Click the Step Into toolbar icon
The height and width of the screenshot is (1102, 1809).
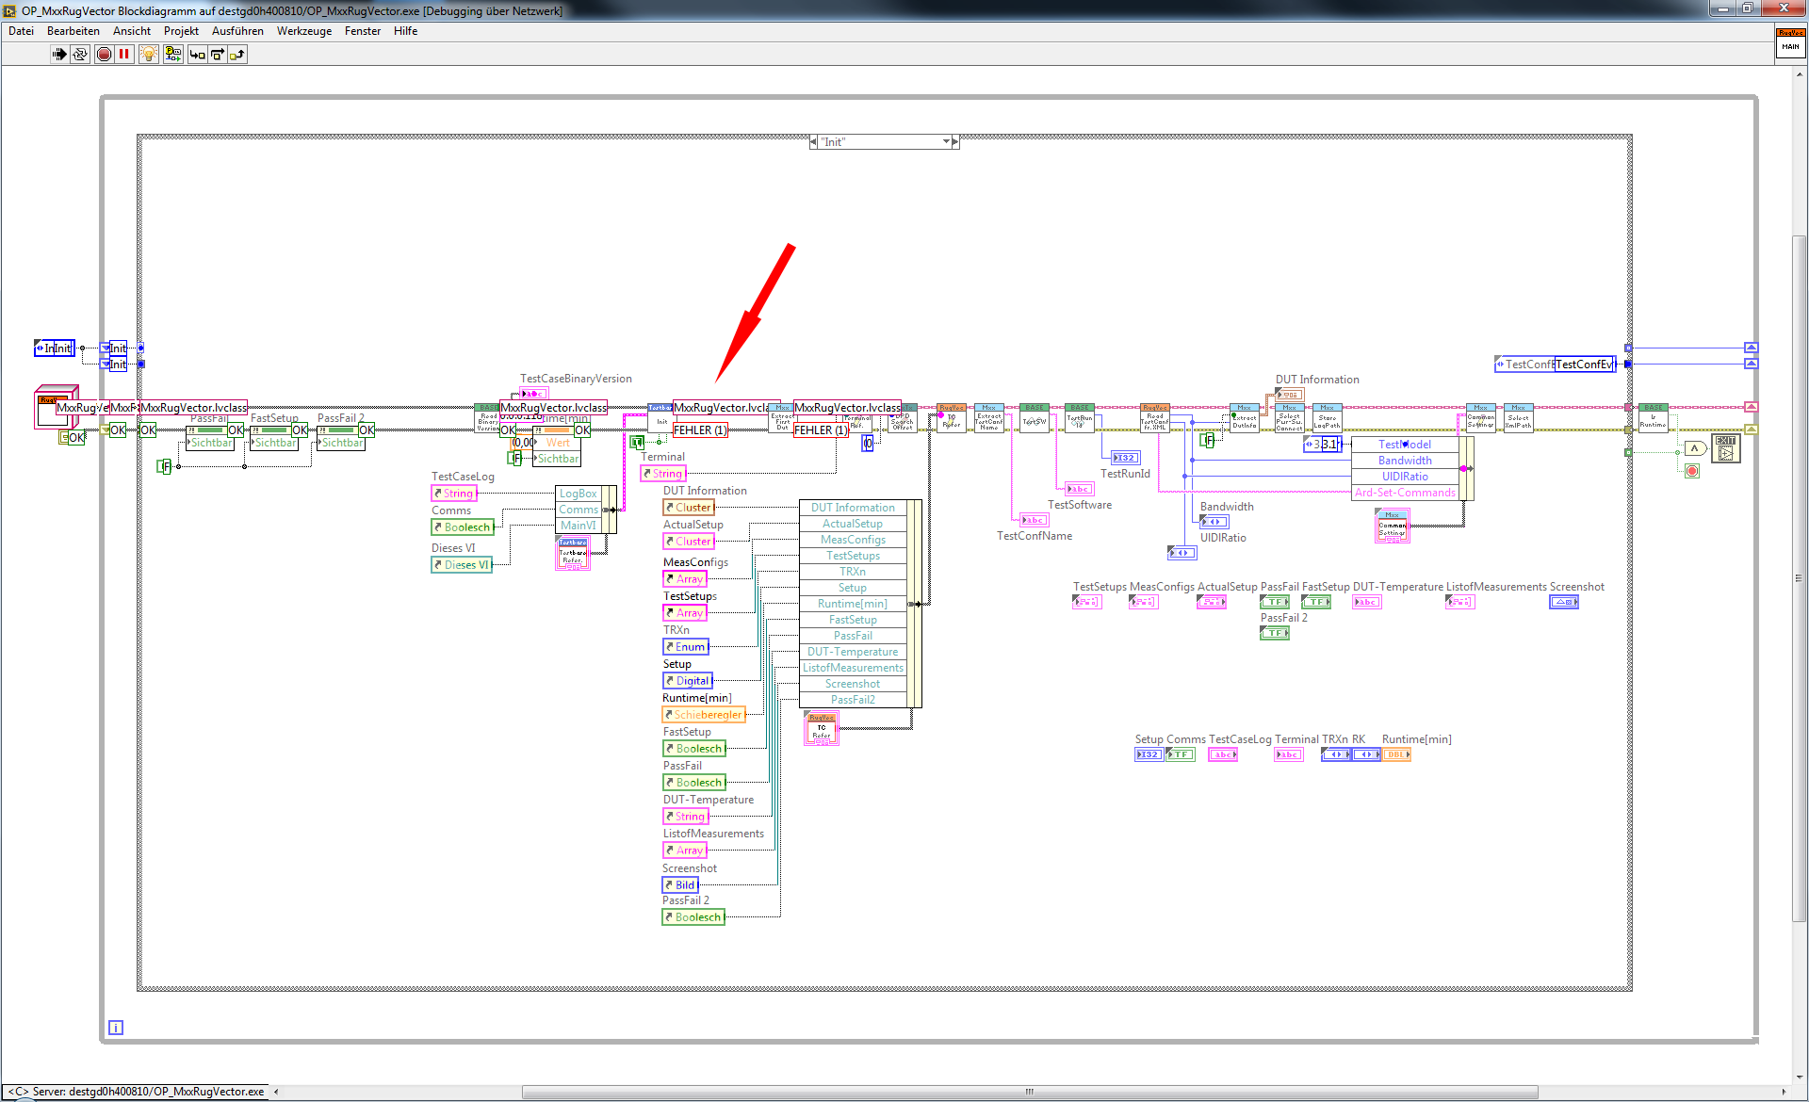coord(197,55)
